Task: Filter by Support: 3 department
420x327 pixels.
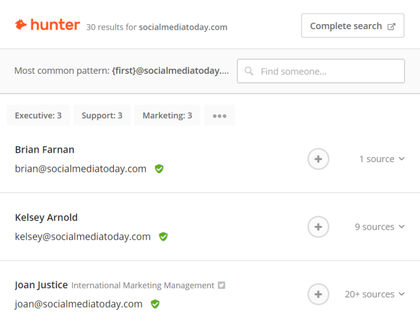Action: pos(102,115)
